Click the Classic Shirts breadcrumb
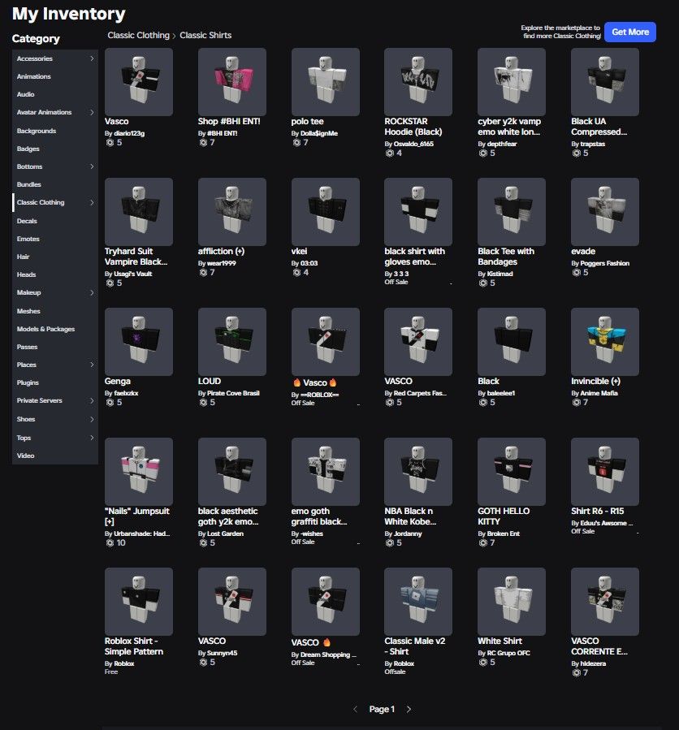This screenshot has height=730, width=679. coord(205,36)
